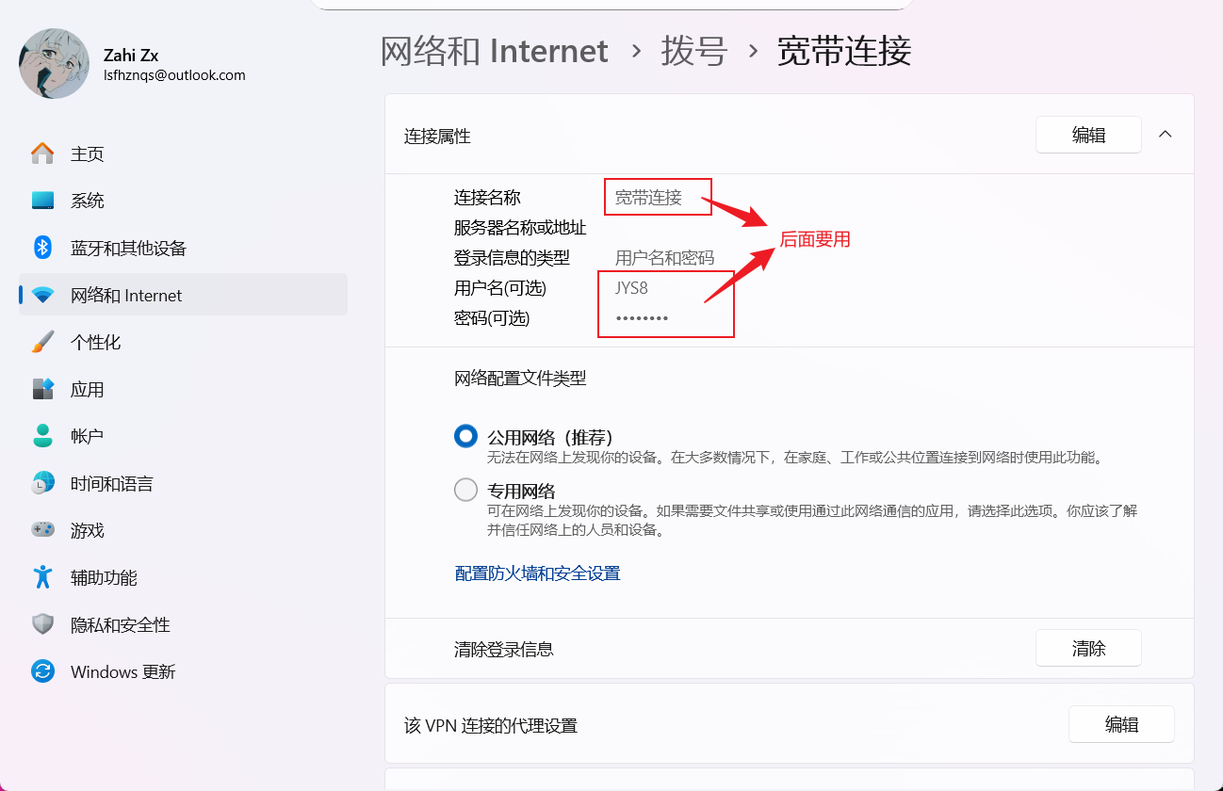Click 编辑 for VPN proxy settings

tap(1121, 723)
